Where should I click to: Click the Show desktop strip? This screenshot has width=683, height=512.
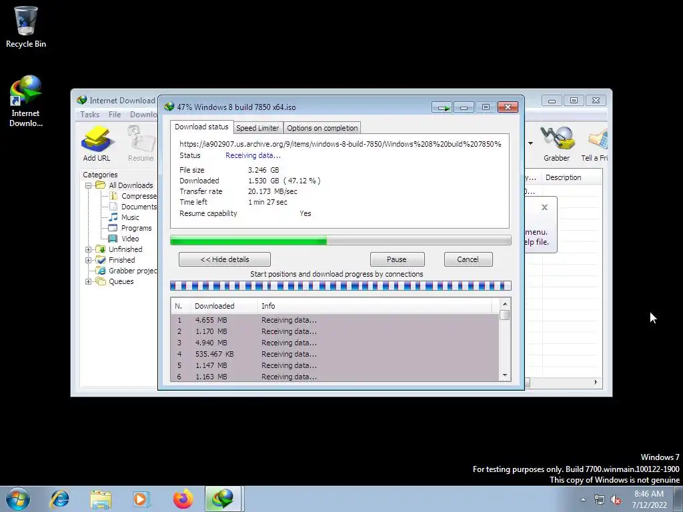(678, 499)
